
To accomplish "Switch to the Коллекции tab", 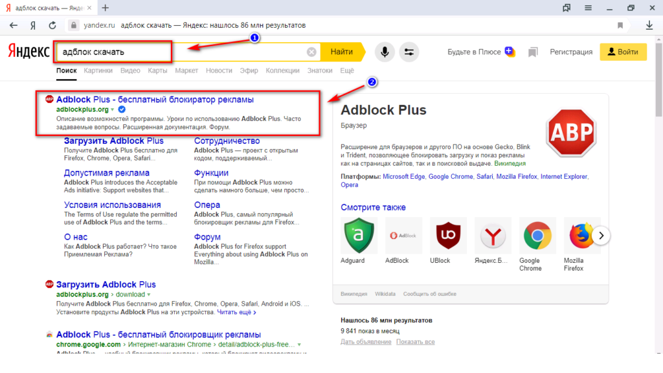I will point(282,71).
